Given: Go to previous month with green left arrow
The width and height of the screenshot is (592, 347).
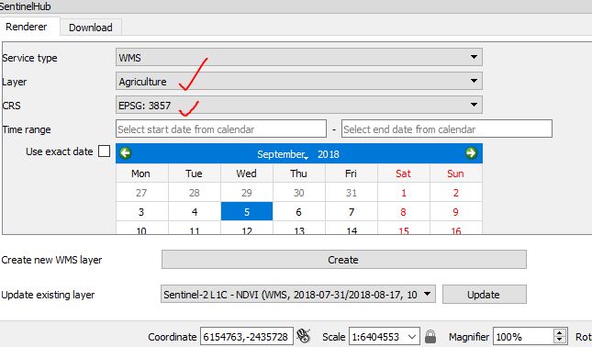Looking at the screenshot, I should point(126,153).
